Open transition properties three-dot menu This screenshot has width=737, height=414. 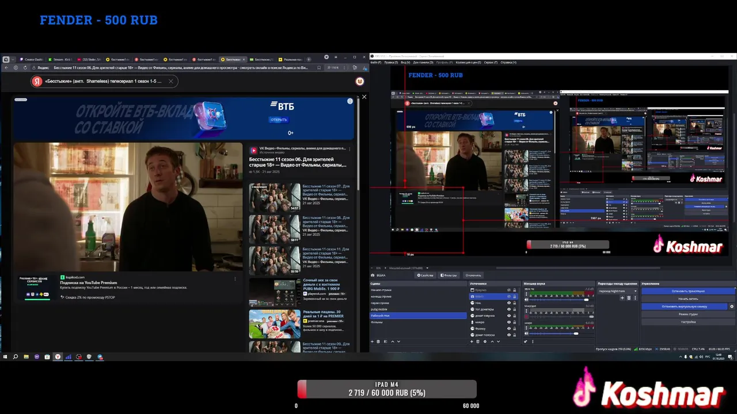coord(635,298)
